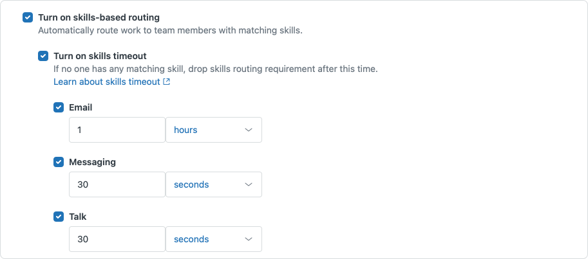
Task: Uncheck the Messaging channel checkbox
Action: click(58, 162)
